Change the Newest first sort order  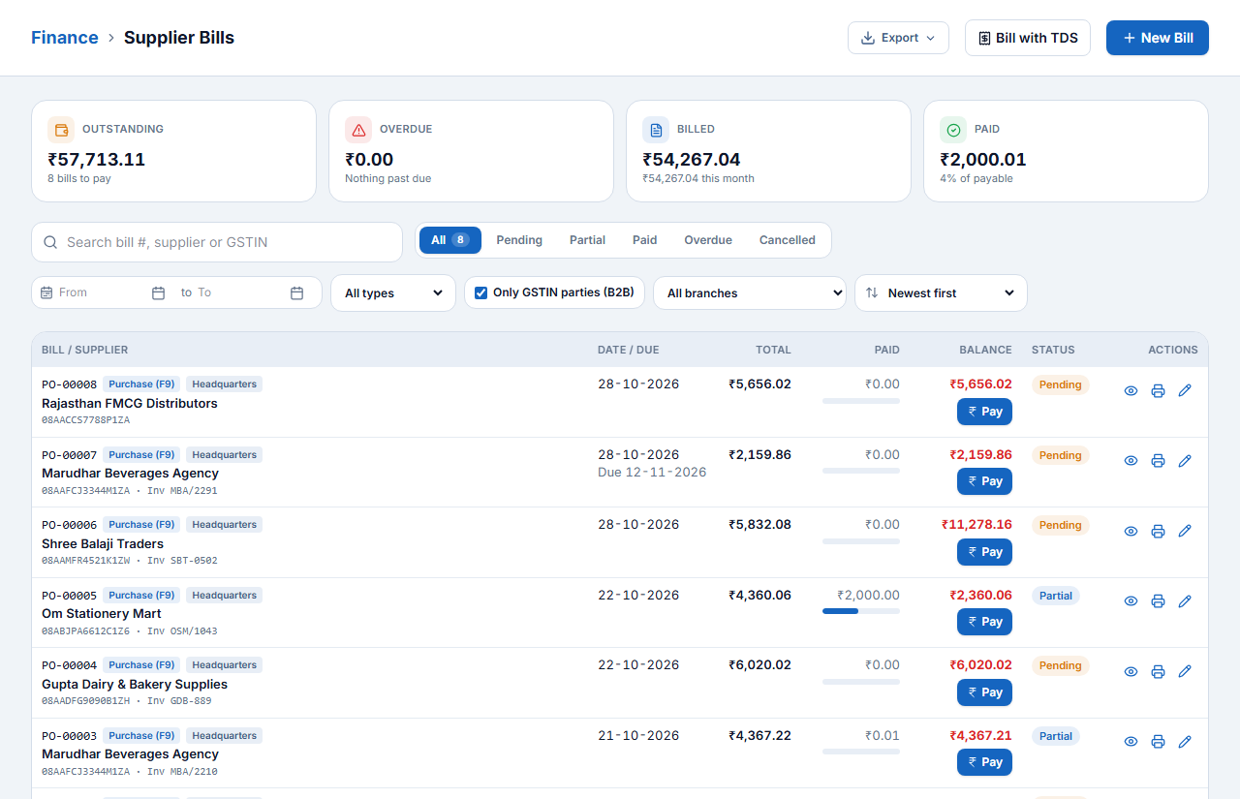pyautogui.click(x=941, y=292)
